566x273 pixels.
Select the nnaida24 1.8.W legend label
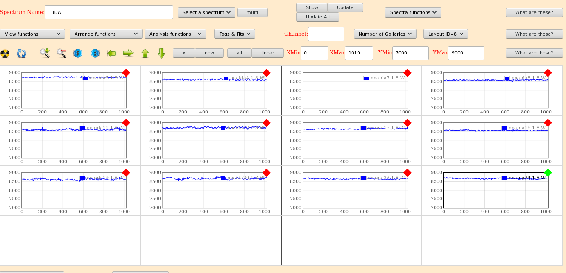[x=527, y=178]
